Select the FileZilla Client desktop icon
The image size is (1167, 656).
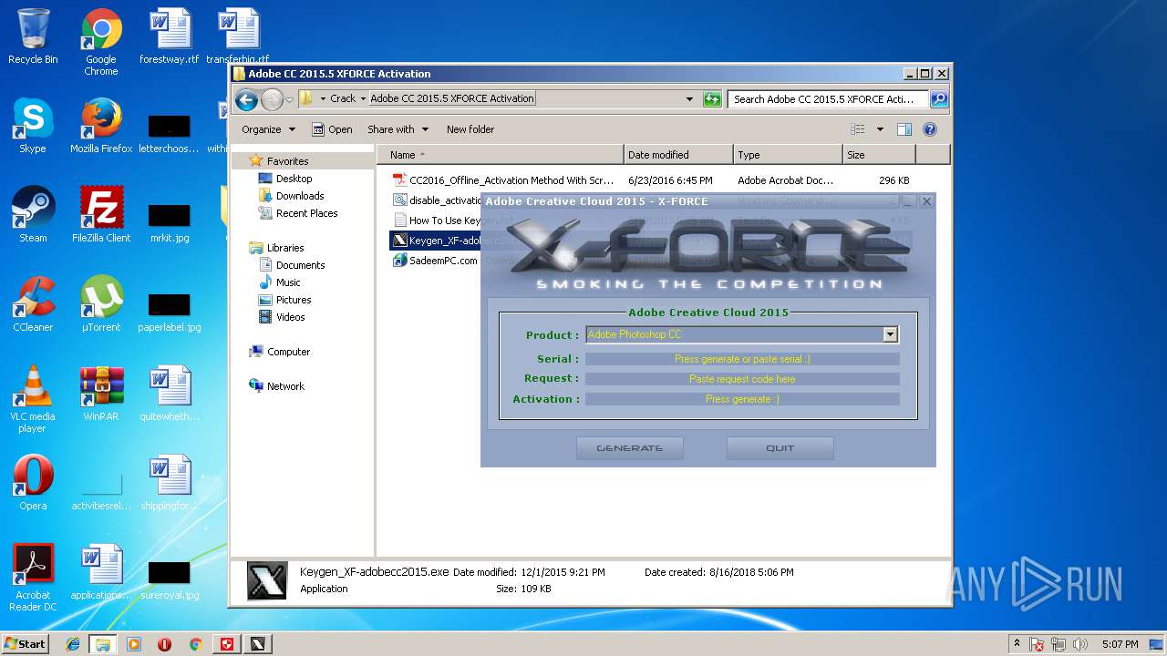coord(101,215)
